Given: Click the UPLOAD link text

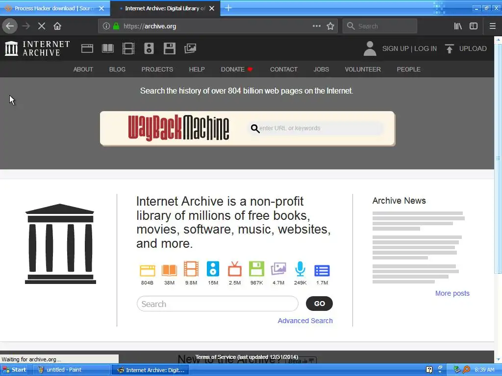Looking at the screenshot, I should pos(473,48).
